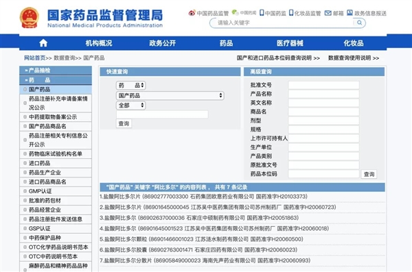Select 批准的药包材 sidebar item
412x272 pixels.
[x=56, y=201]
